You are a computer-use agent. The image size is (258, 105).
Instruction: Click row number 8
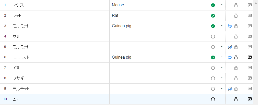[x=5, y=78]
